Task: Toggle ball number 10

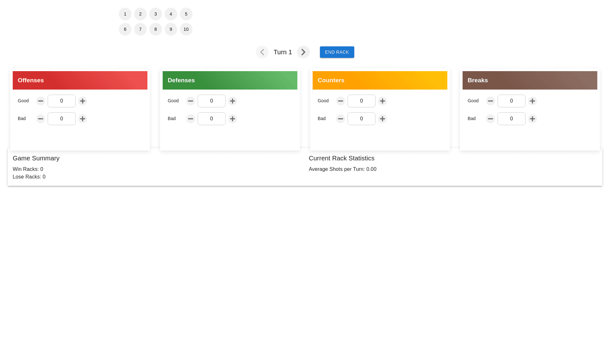Action: [x=186, y=29]
